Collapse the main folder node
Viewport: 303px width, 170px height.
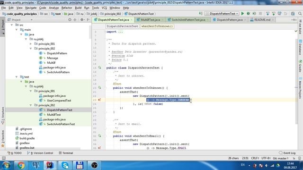[x=17, y=30]
